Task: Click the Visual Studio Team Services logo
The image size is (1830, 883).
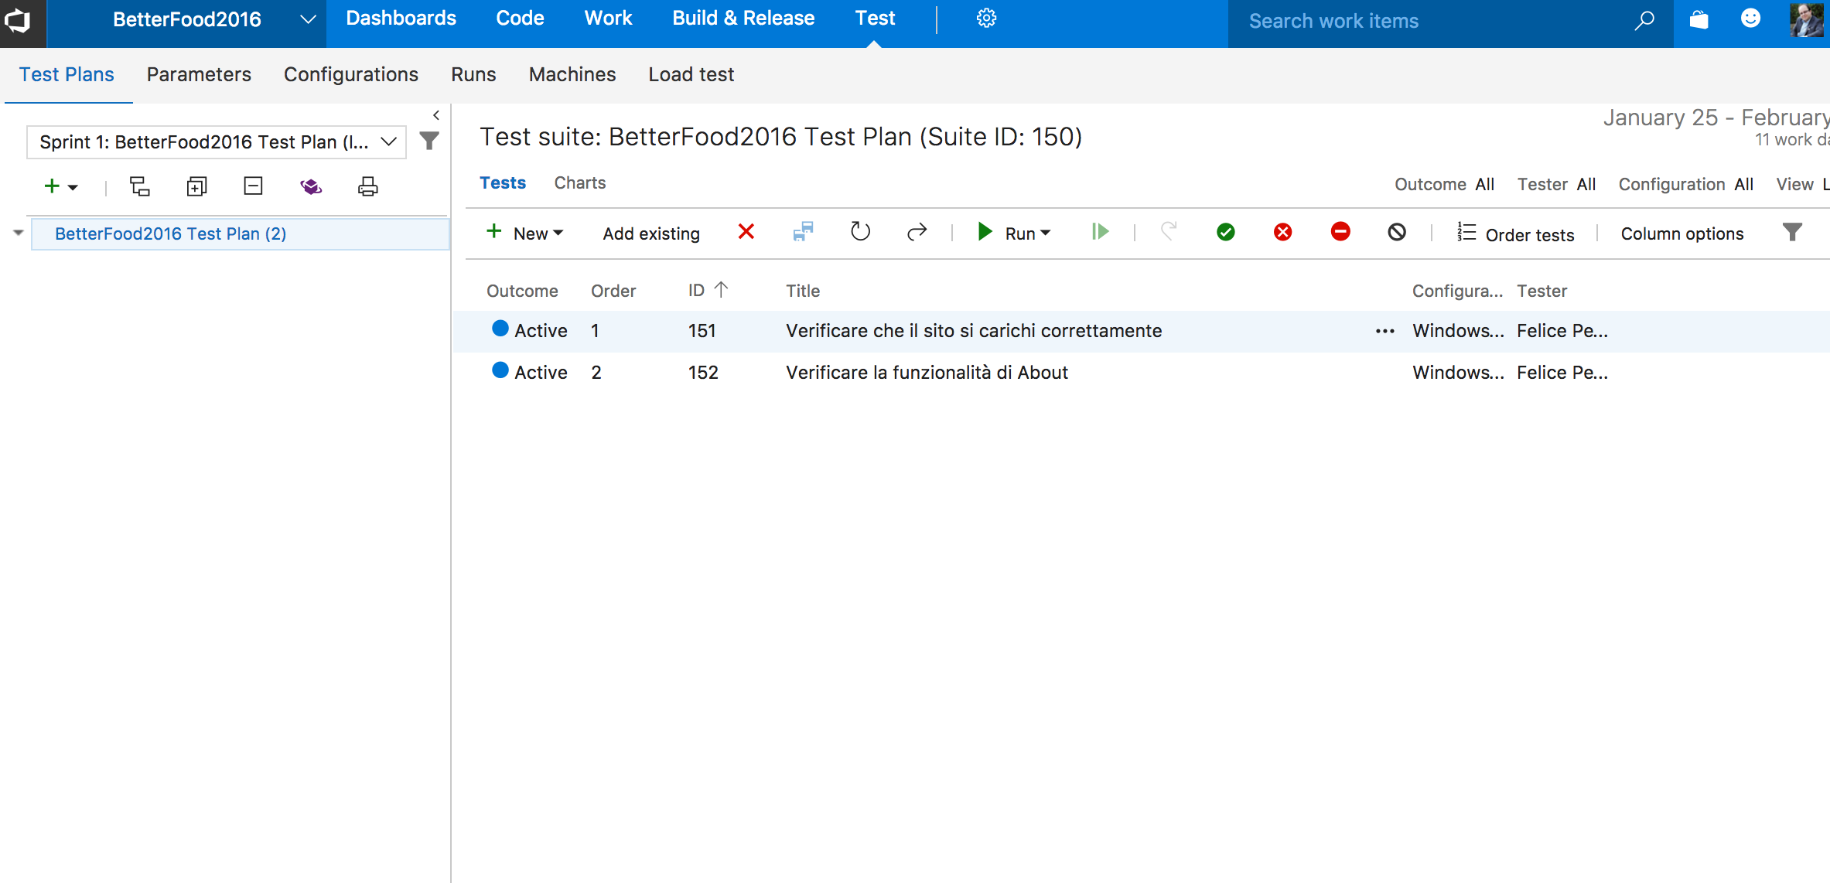Action: pyautogui.click(x=17, y=20)
